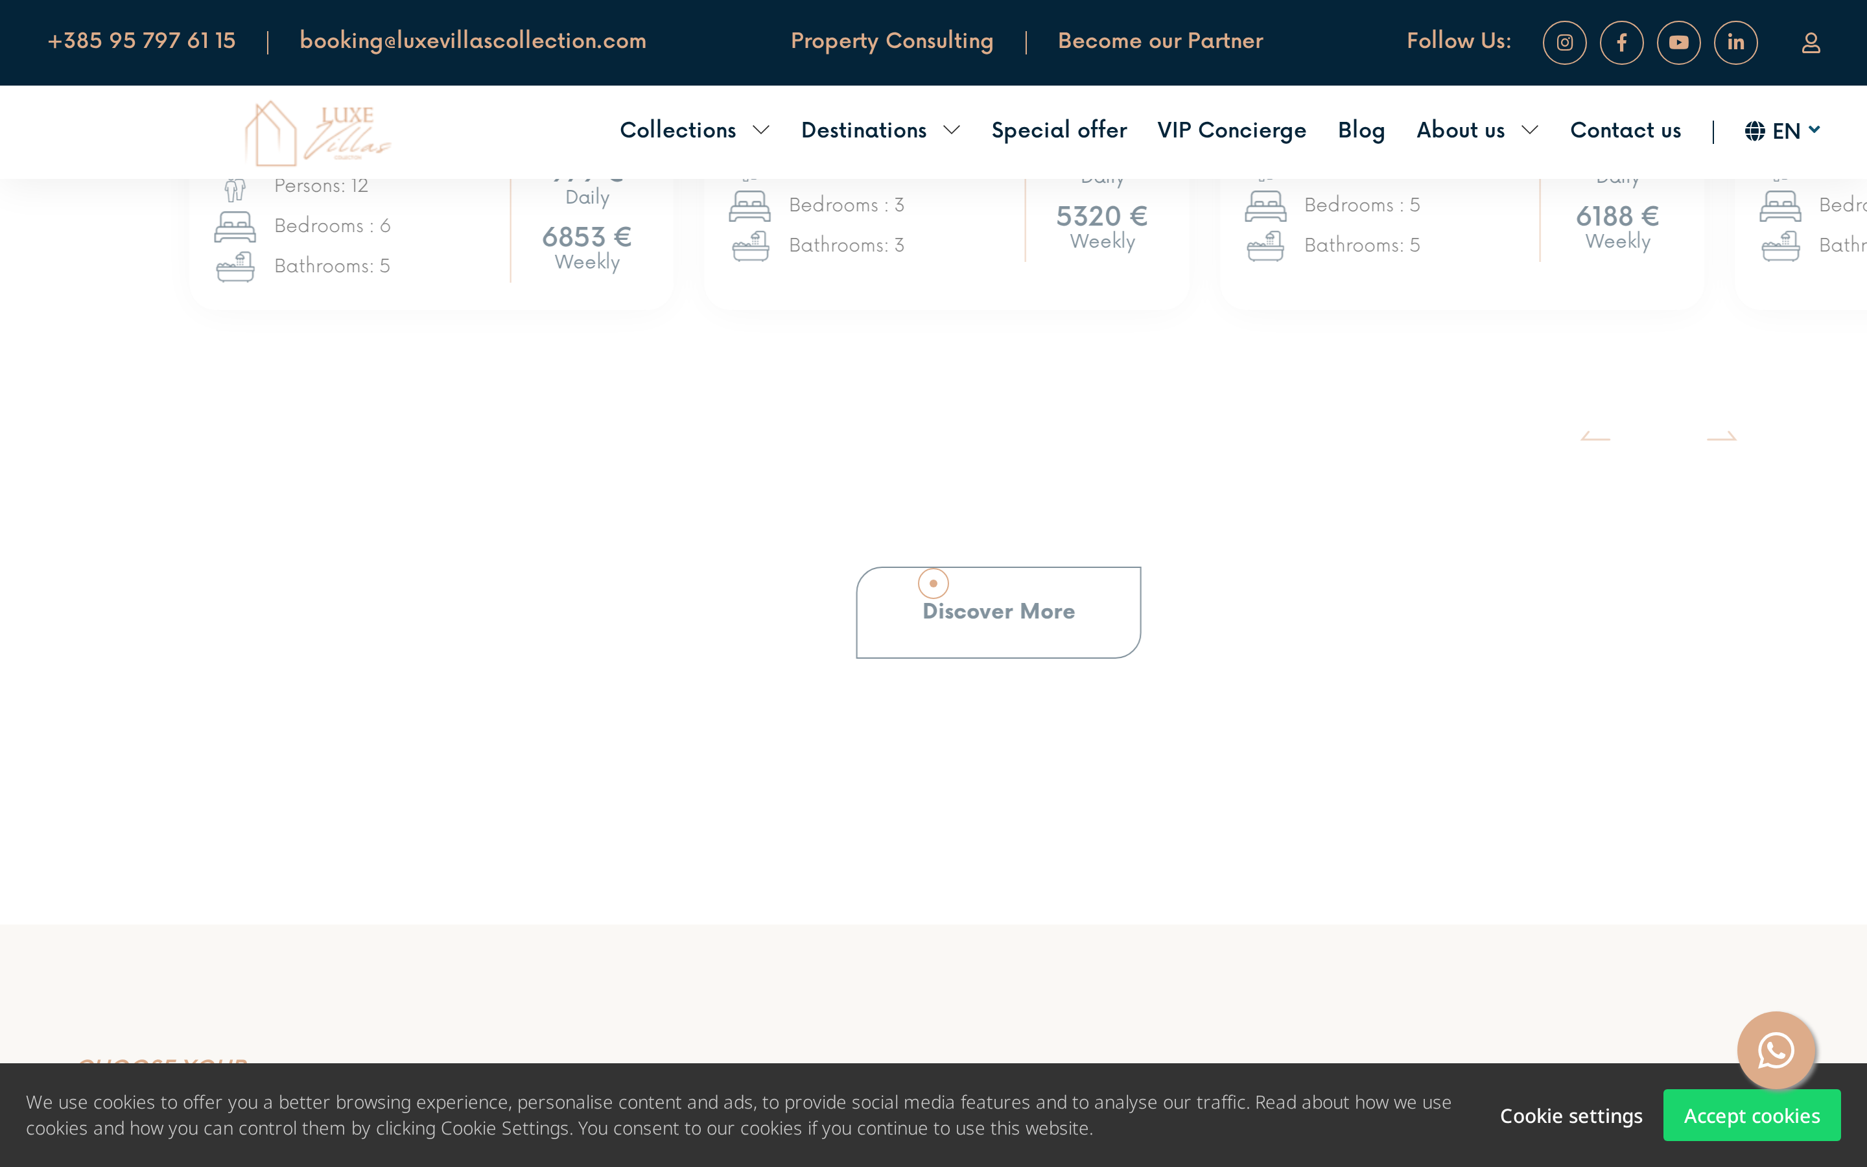Open the EN language selector

[x=1782, y=131]
